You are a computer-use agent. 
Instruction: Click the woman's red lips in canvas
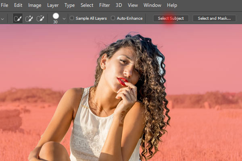[122, 81]
